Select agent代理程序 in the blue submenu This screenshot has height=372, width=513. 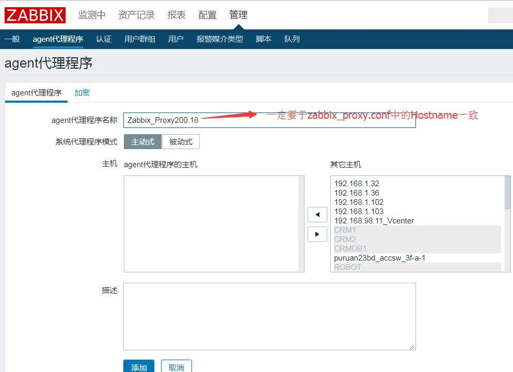[58, 39]
